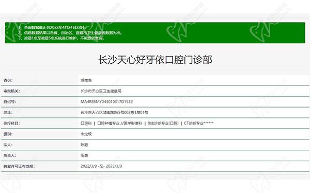Click the name value in the 负责人 row

(84, 155)
